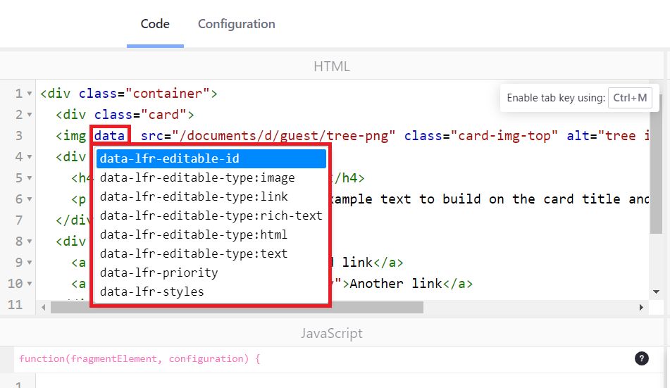Click the vertical scrollbar down arrow

point(657,292)
